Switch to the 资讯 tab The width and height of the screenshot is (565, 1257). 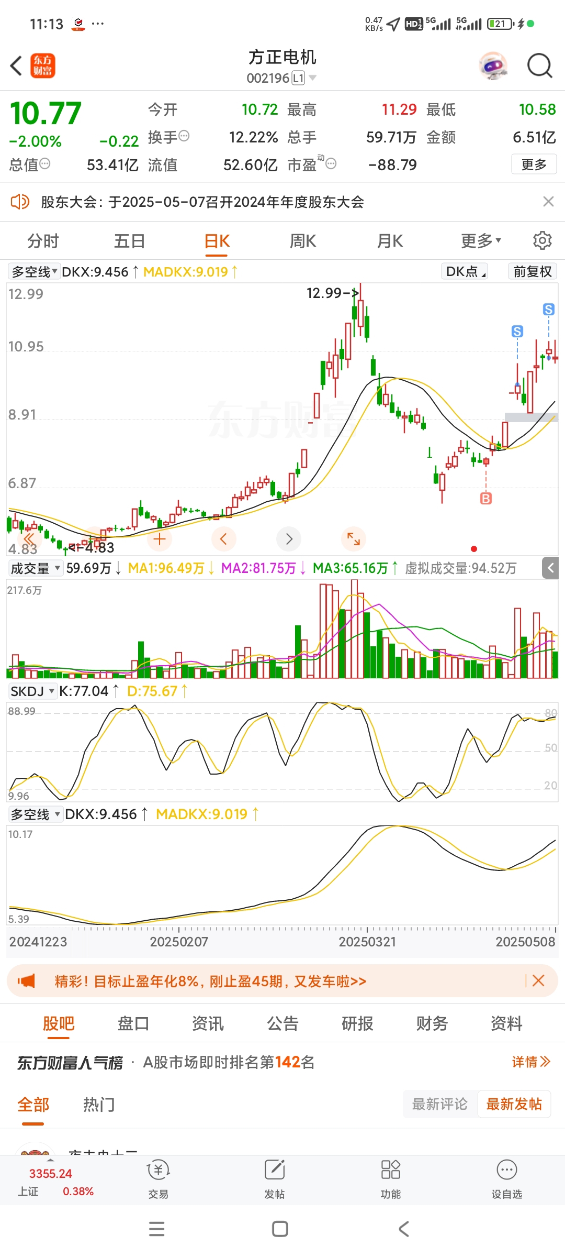coord(208,1023)
